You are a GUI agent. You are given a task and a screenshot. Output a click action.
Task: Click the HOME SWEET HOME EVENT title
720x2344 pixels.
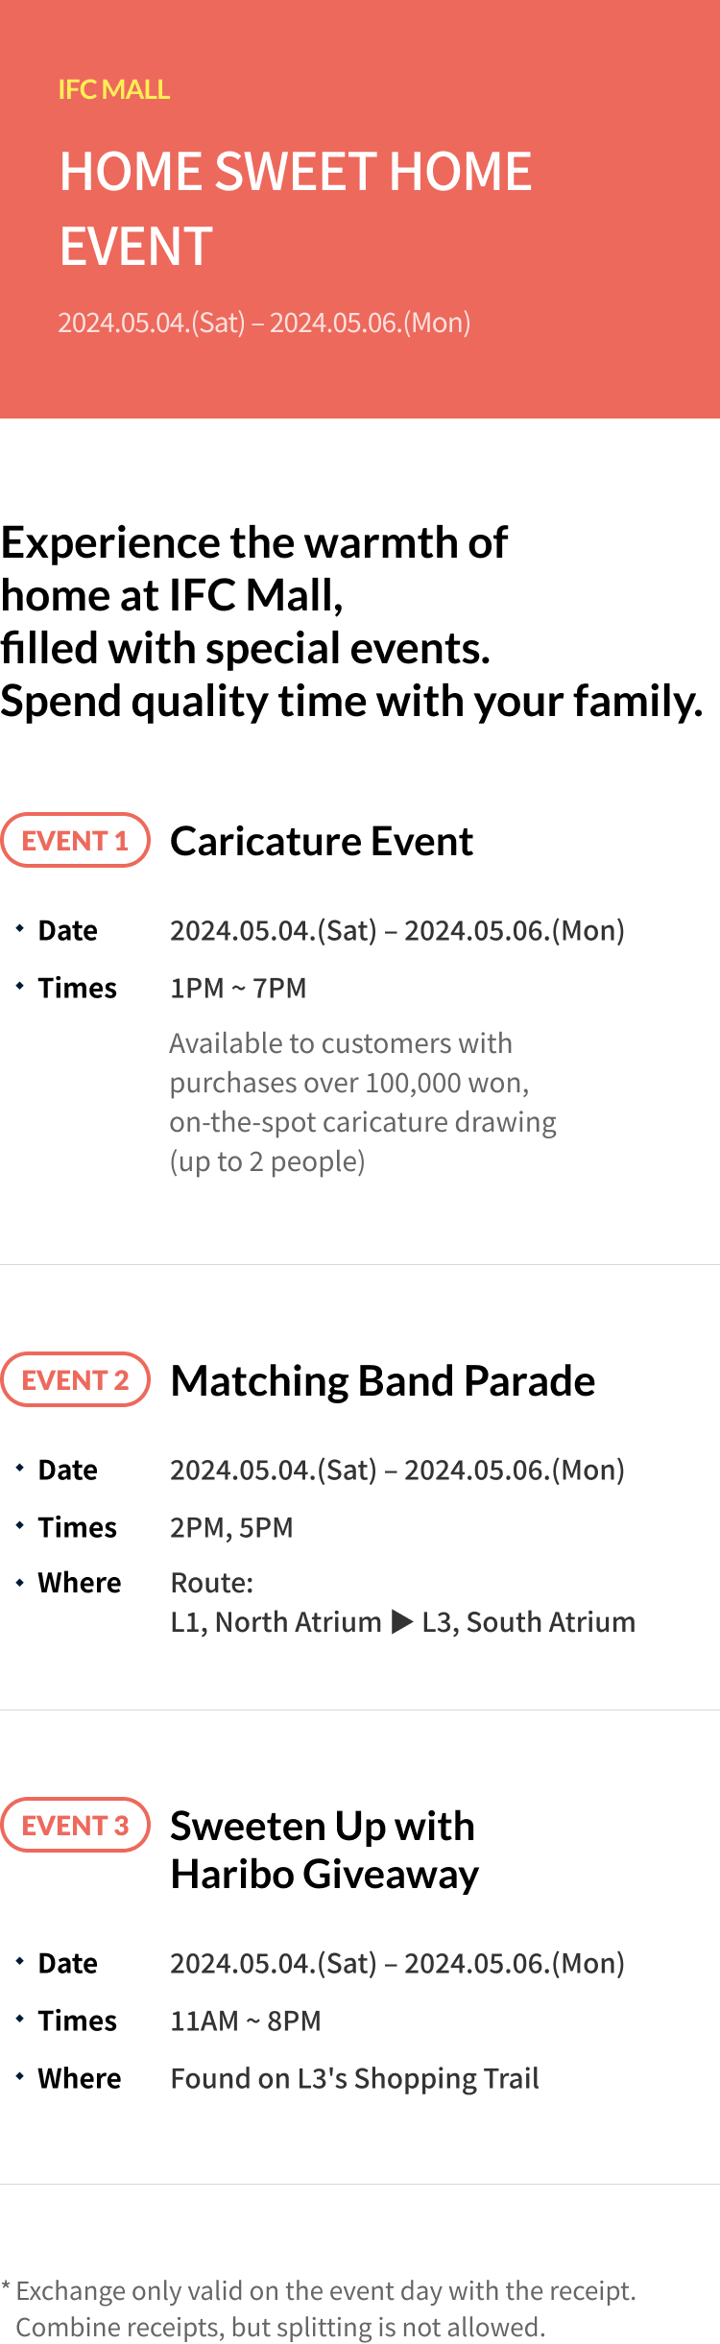(296, 208)
